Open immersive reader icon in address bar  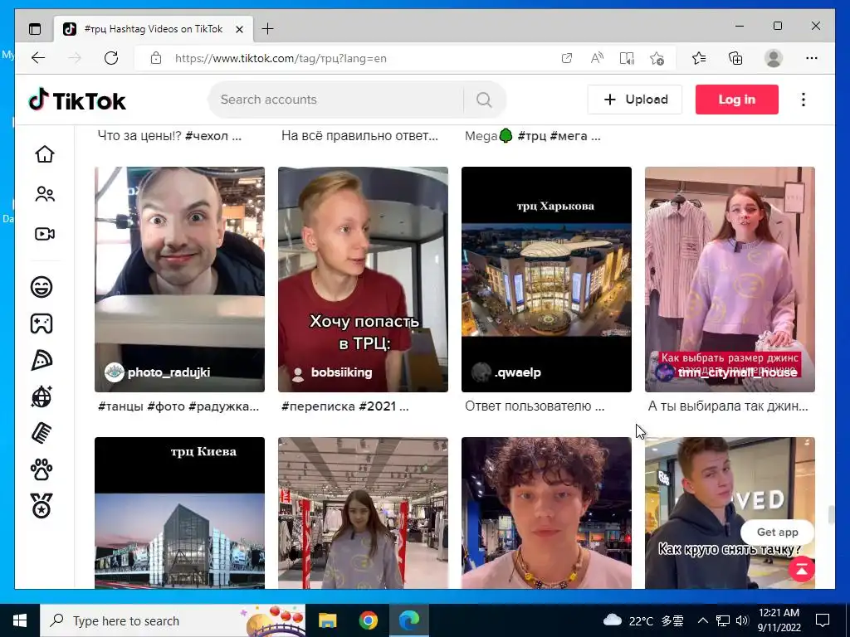[627, 58]
